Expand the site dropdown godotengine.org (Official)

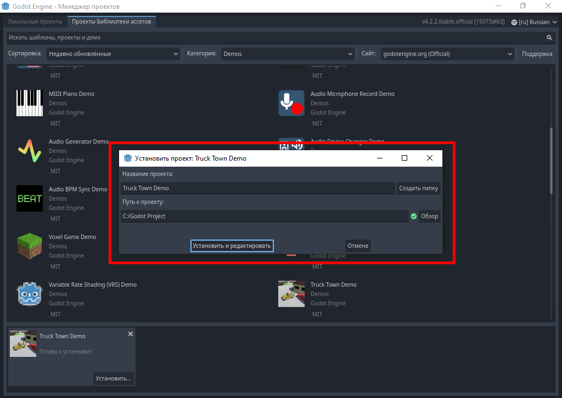[x=447, y=54]
